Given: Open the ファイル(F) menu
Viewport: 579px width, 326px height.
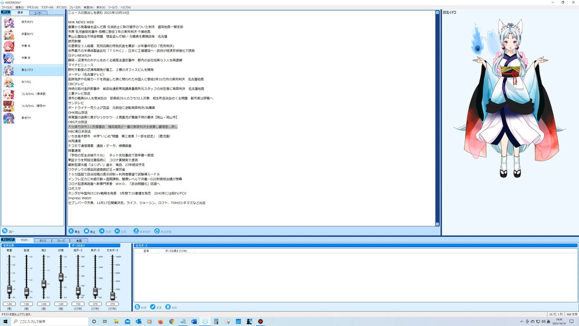Looking at the screenshot, I should (x=7, y=7).
